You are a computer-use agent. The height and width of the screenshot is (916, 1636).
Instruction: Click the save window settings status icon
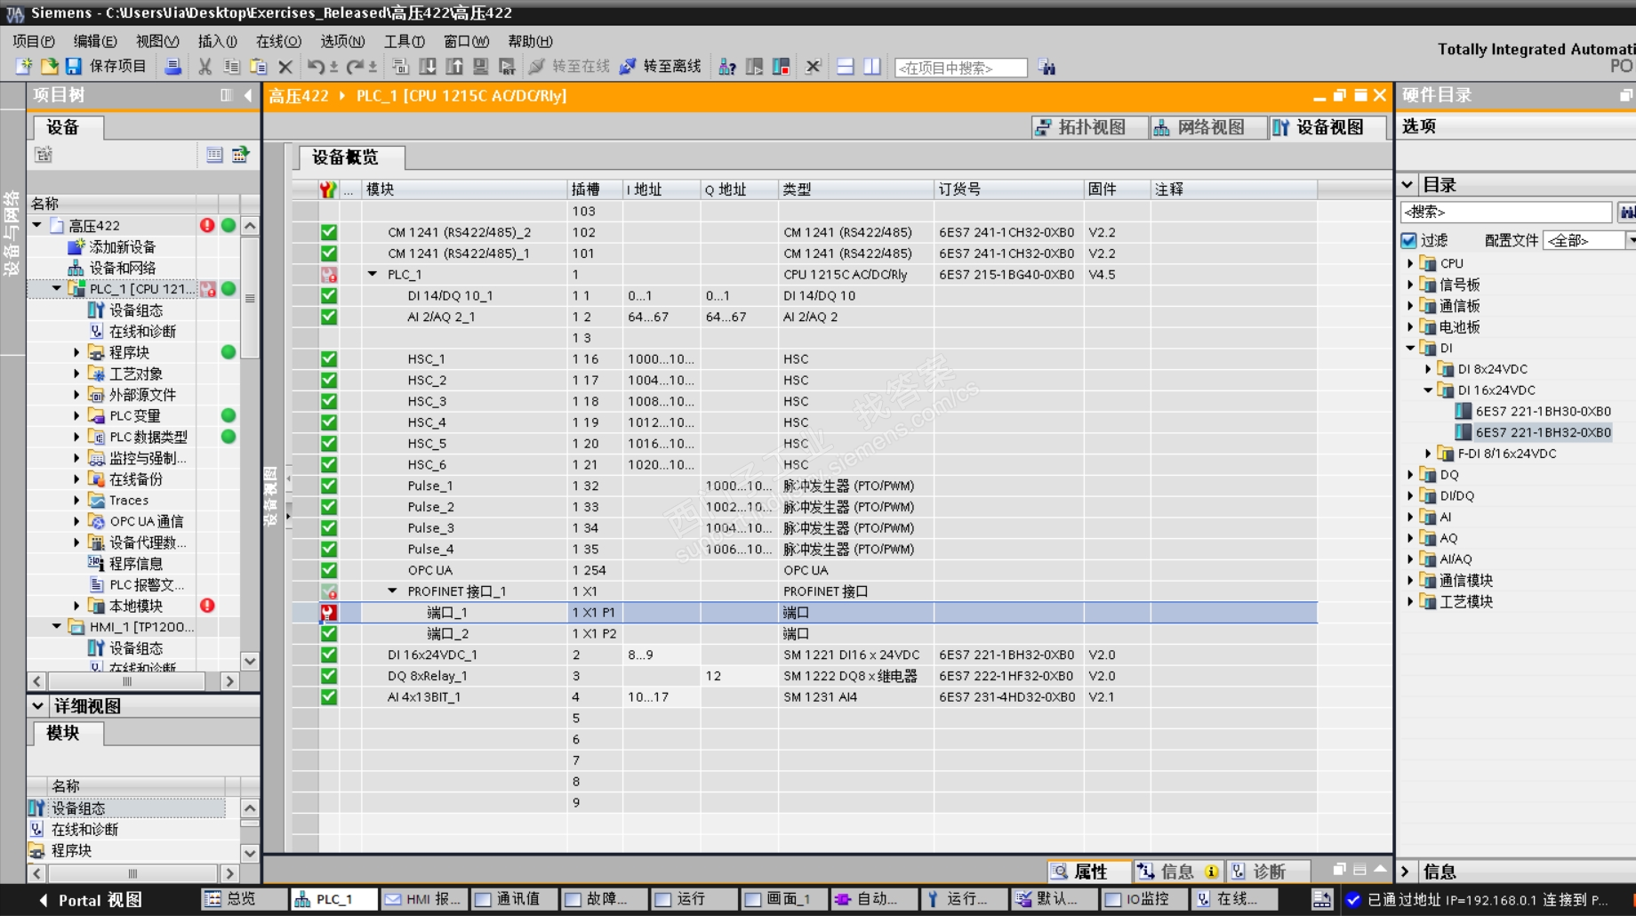(1322, 900)
